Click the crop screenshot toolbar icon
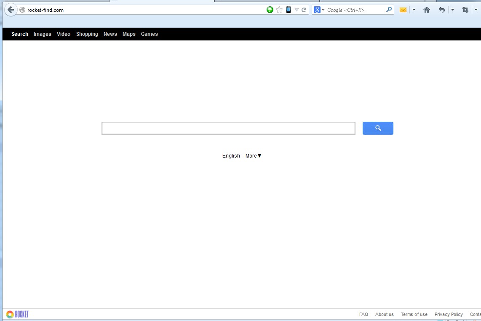Image resolution: width=481 pixels, height=321 pixels. pos(465,10)
